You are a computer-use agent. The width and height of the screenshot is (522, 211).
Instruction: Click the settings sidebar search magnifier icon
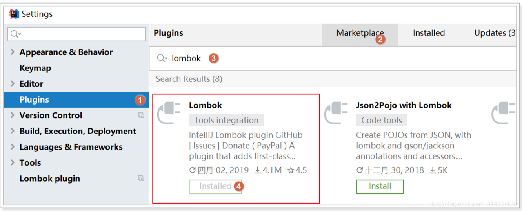pos(16,34)
